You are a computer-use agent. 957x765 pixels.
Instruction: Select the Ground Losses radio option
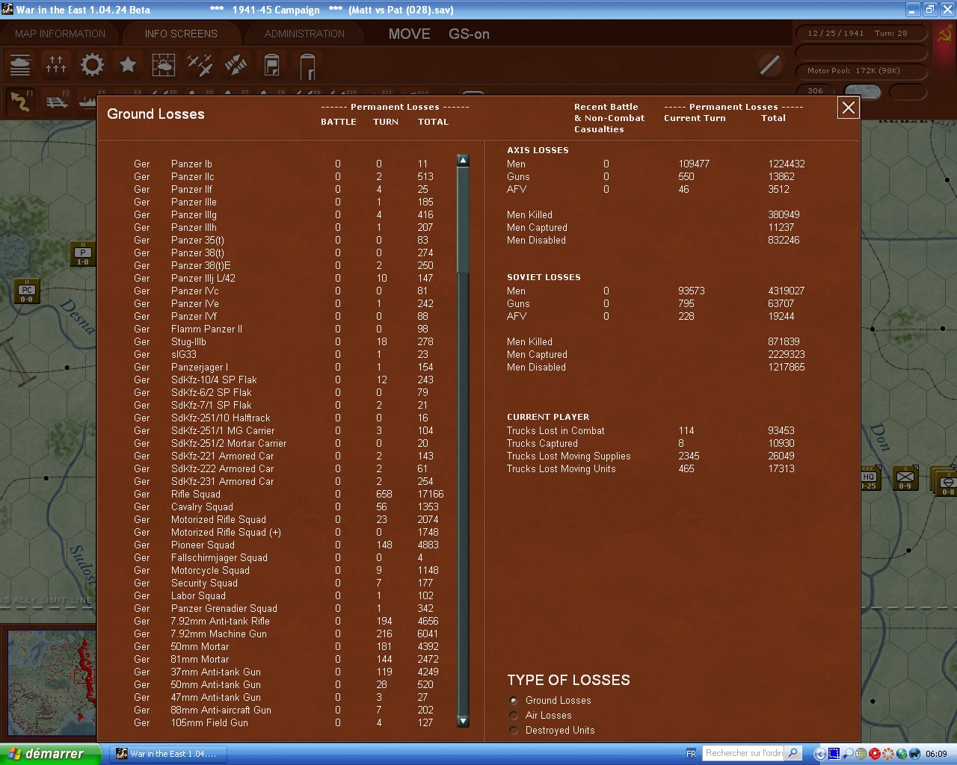click(x=514, y=701)
